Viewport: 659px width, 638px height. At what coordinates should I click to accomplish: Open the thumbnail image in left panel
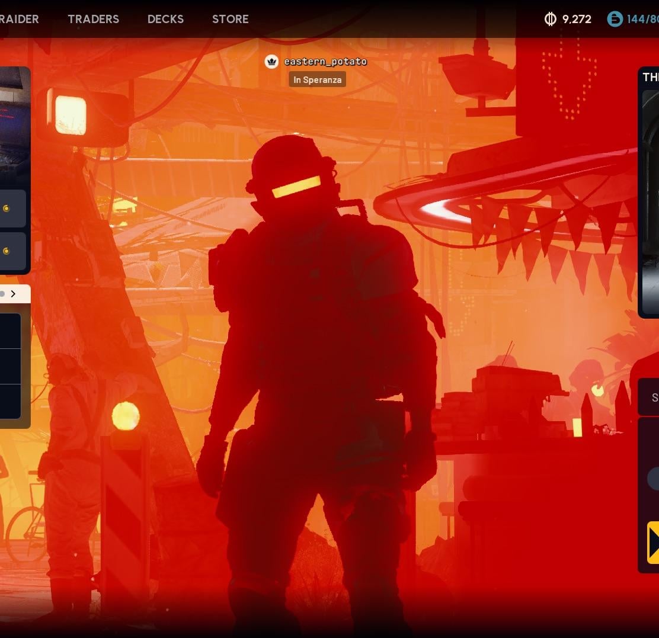14,126
